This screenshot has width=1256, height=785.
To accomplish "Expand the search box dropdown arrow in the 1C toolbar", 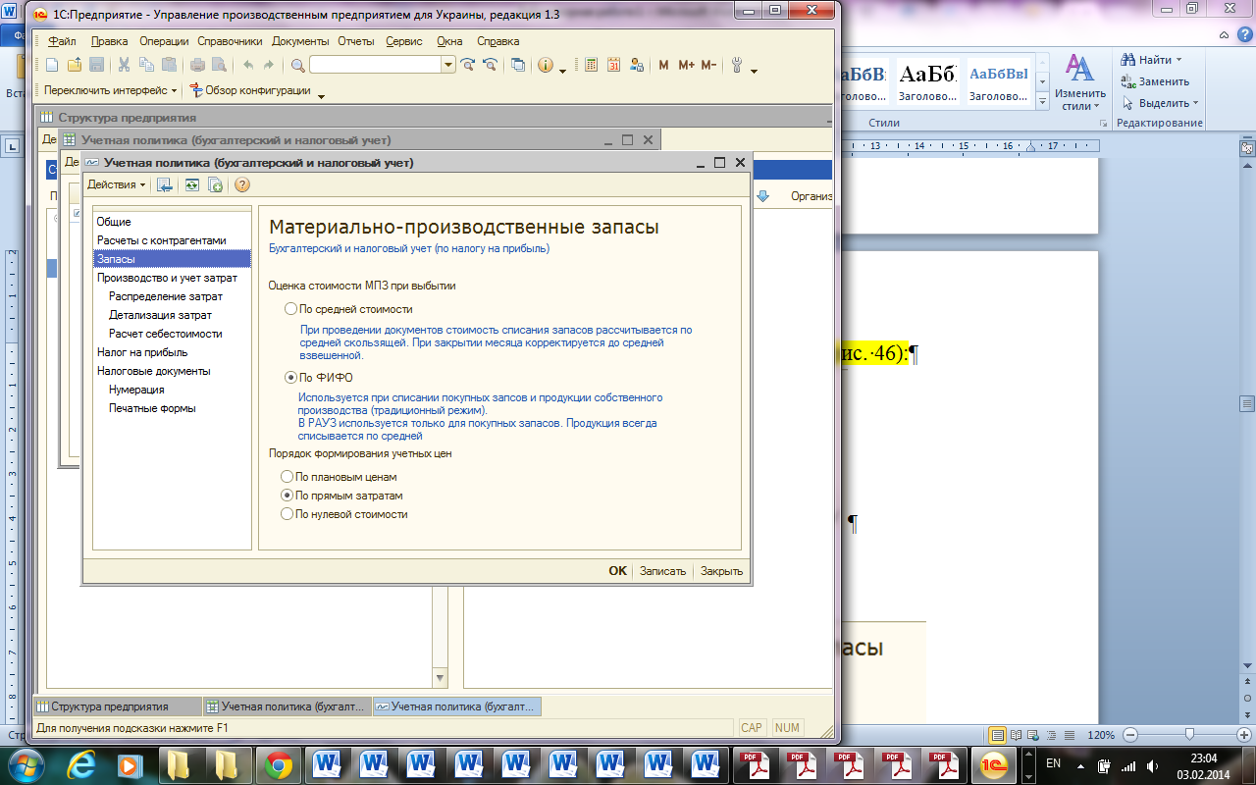I will [448, 65].
